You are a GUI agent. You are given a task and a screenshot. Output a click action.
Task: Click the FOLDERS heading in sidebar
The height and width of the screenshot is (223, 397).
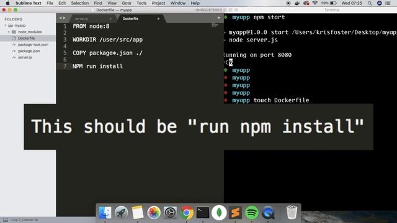point(13,19)
